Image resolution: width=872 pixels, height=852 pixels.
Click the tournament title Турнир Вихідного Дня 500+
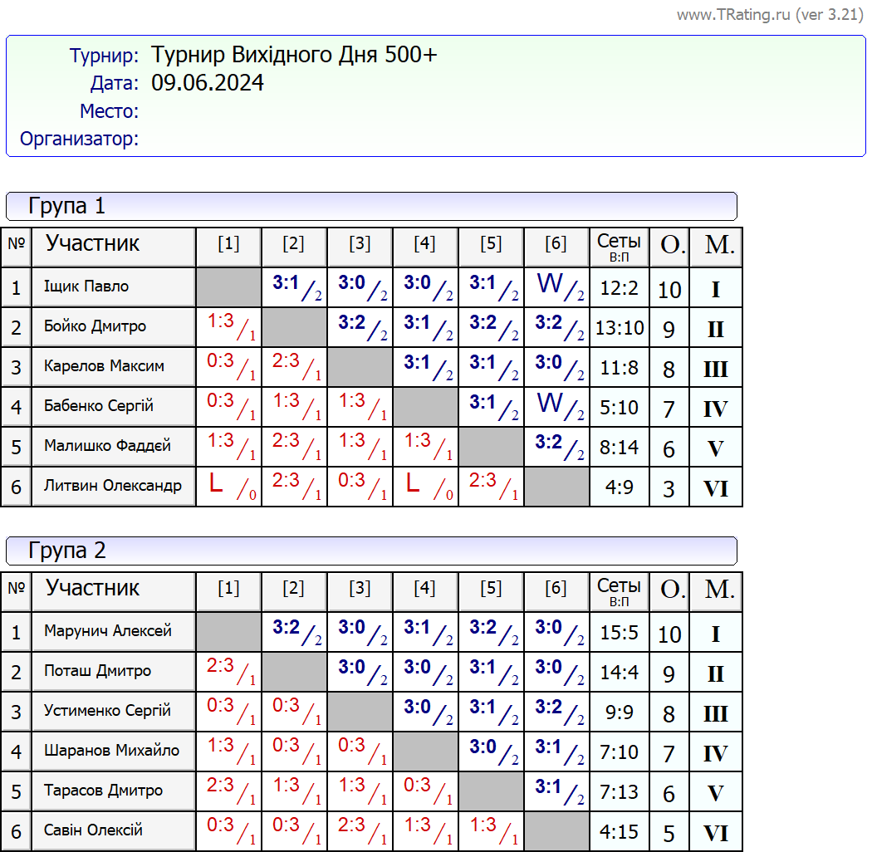pos(294,56)
